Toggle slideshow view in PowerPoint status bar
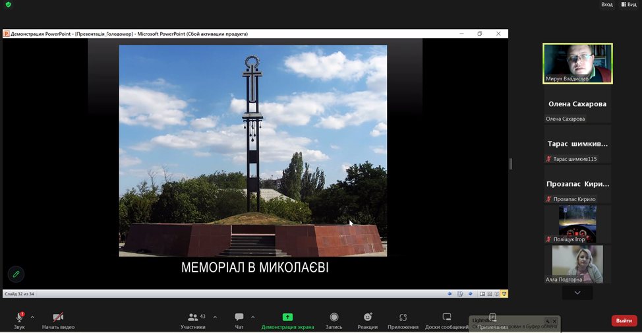Viewport: 642px width, 333px height. pyautogui.click(x=504, y=294)
